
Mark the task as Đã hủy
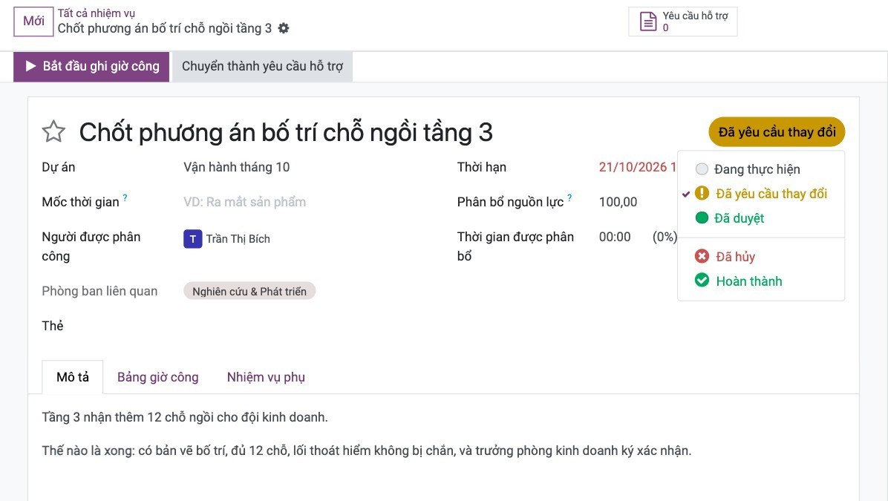[x=760, y=257]
